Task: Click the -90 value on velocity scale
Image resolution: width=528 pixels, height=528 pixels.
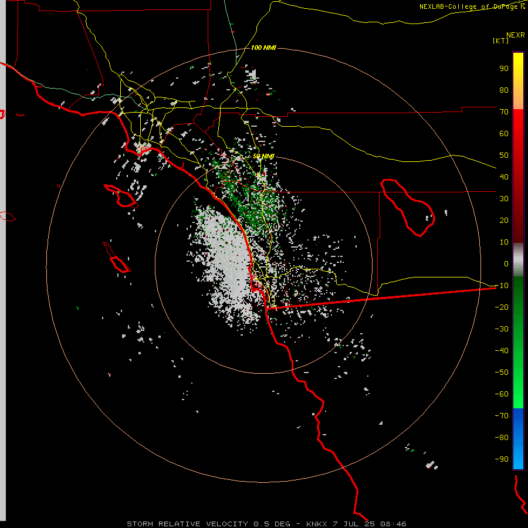Action: 502,459
